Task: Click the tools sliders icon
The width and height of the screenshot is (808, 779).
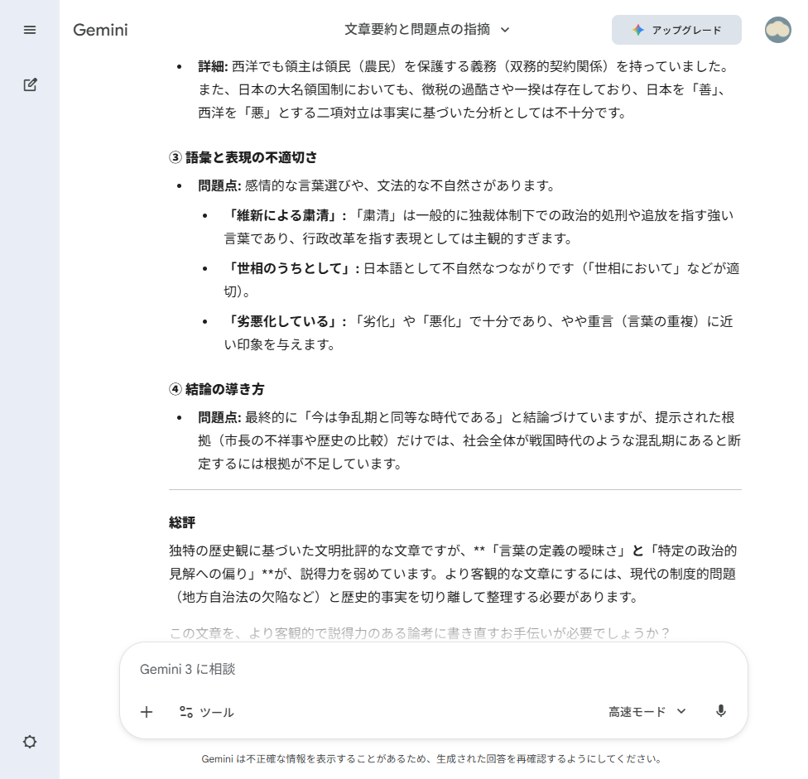Action: pyautogui.click(x=186, y=712)
